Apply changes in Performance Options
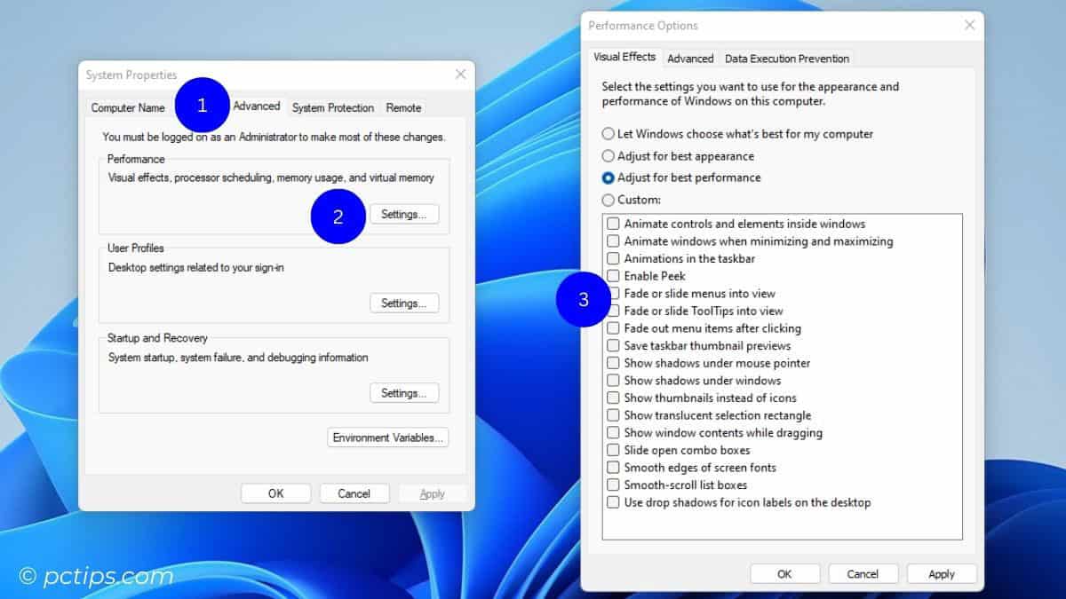This screenshot has height=599, width=1066. (x=942, y=573)
